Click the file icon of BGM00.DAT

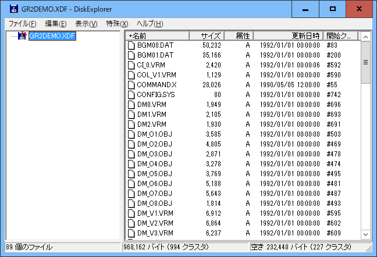[x=131, y=45]
